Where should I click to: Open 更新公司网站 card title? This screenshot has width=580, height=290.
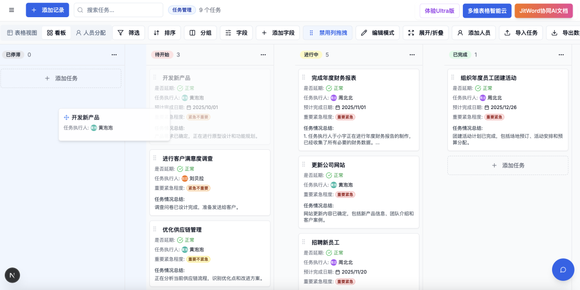(x=328, y=165)
